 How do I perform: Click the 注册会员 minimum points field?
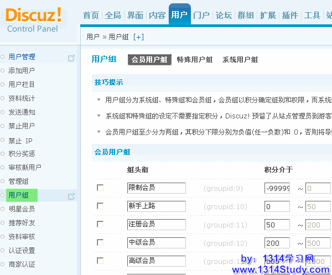[x=277, y=224]
